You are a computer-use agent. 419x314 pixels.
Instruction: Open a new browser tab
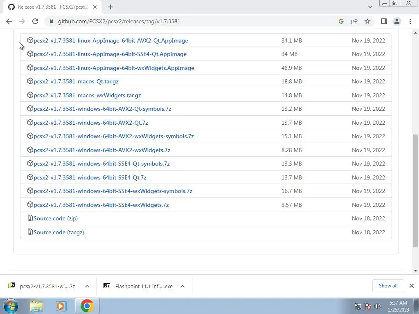(x=110, y=7)
